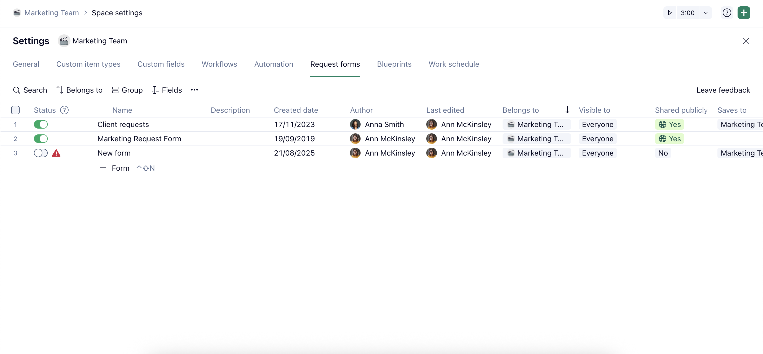
Task: Tick the select all forms checkbox
Action: (x=15, y=110)
